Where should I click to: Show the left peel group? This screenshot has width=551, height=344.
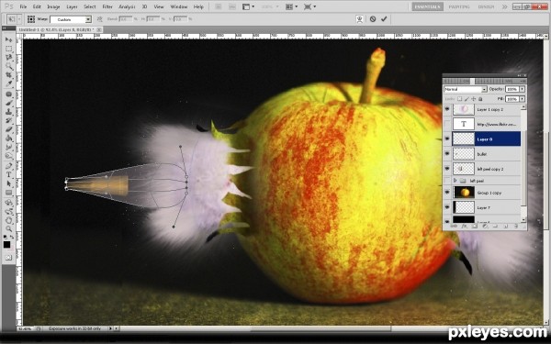point(447,181)
